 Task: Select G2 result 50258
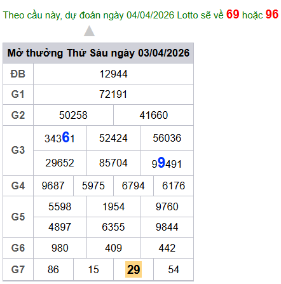(x=73, y=115)
